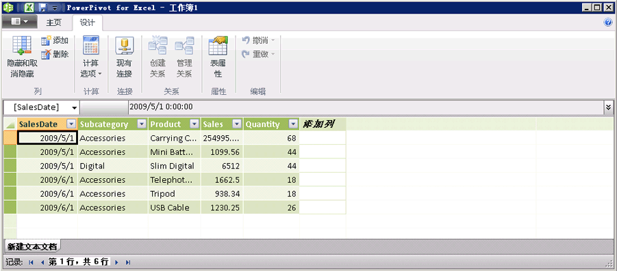Select the Subcategory column header
Image resolution: width=617 pixels, height=271 pixels.
pos(113,124)
